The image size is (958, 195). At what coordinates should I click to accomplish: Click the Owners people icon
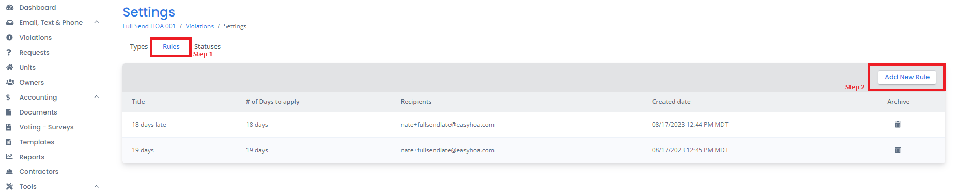click(x=10, y=83)
